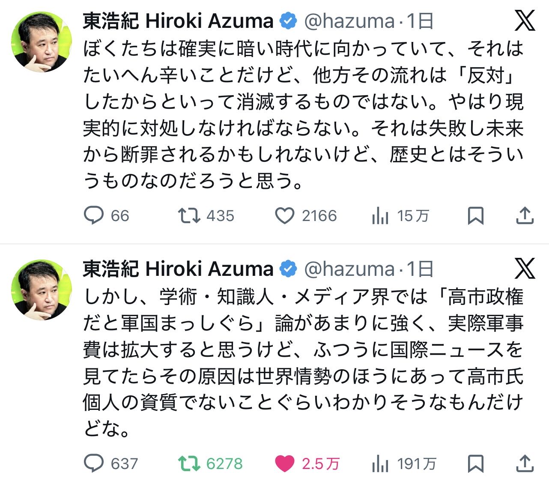Undo repost on the second tweet (6278)

189,463
